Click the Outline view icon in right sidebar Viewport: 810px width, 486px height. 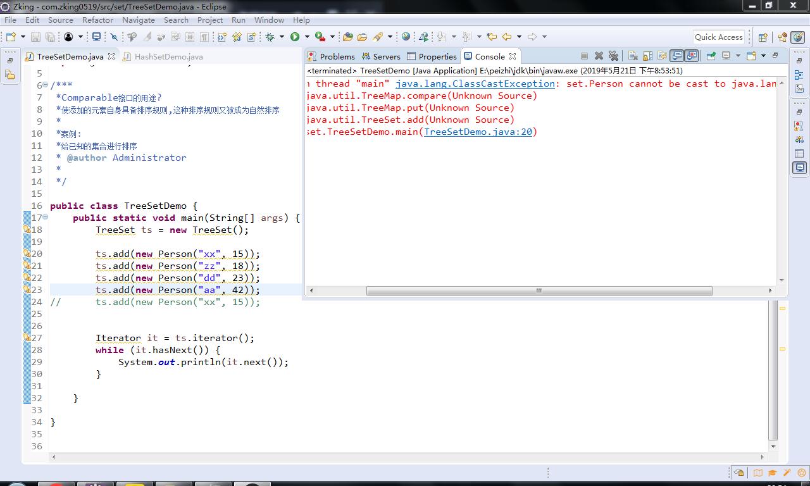(799, 75)
